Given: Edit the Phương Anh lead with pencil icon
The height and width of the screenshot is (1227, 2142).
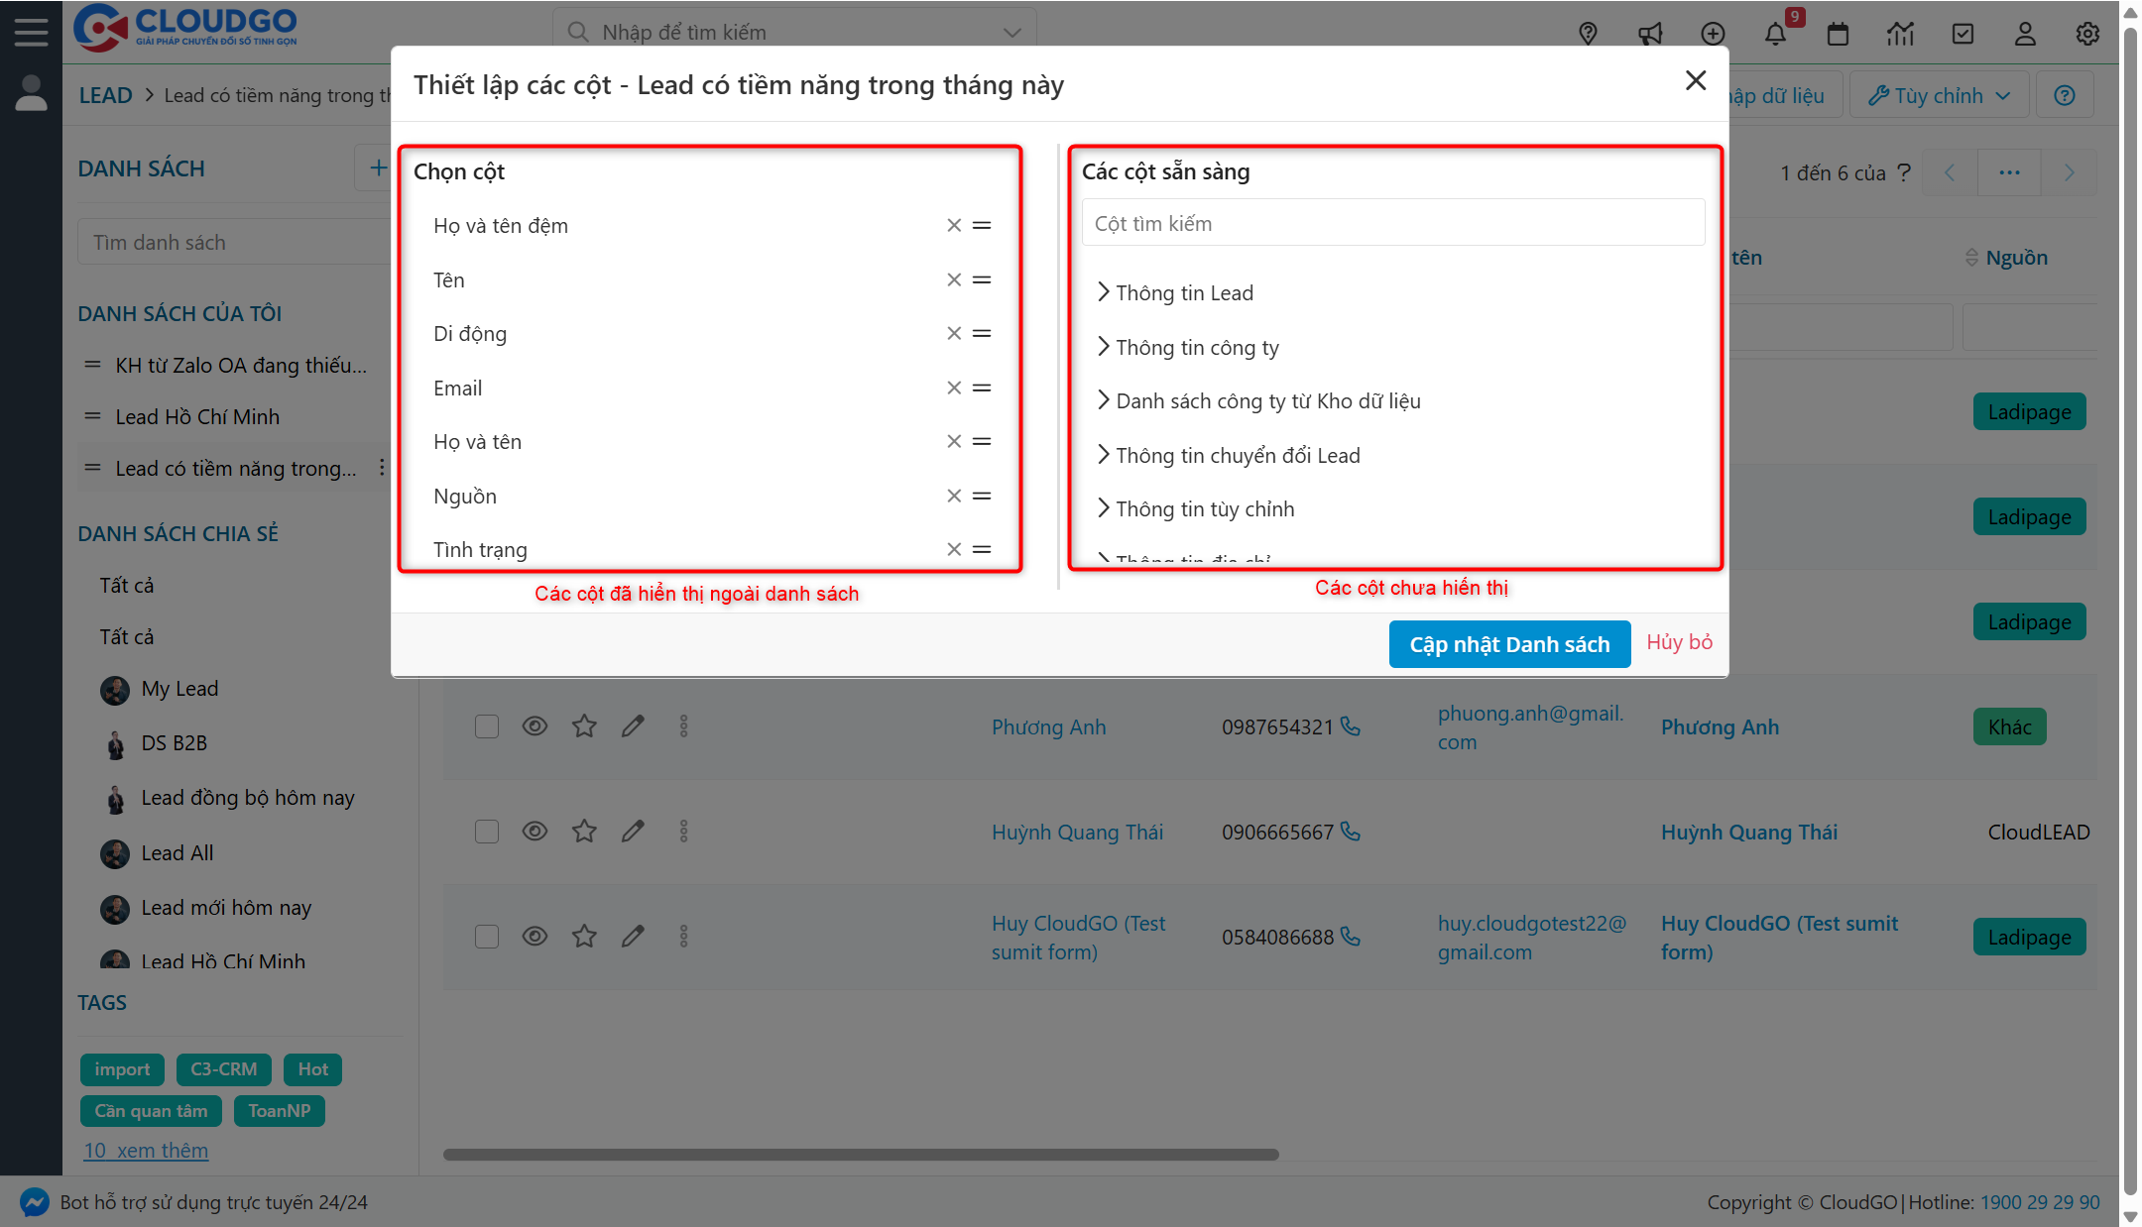Looking at the screenshot, I should (633, 725).
